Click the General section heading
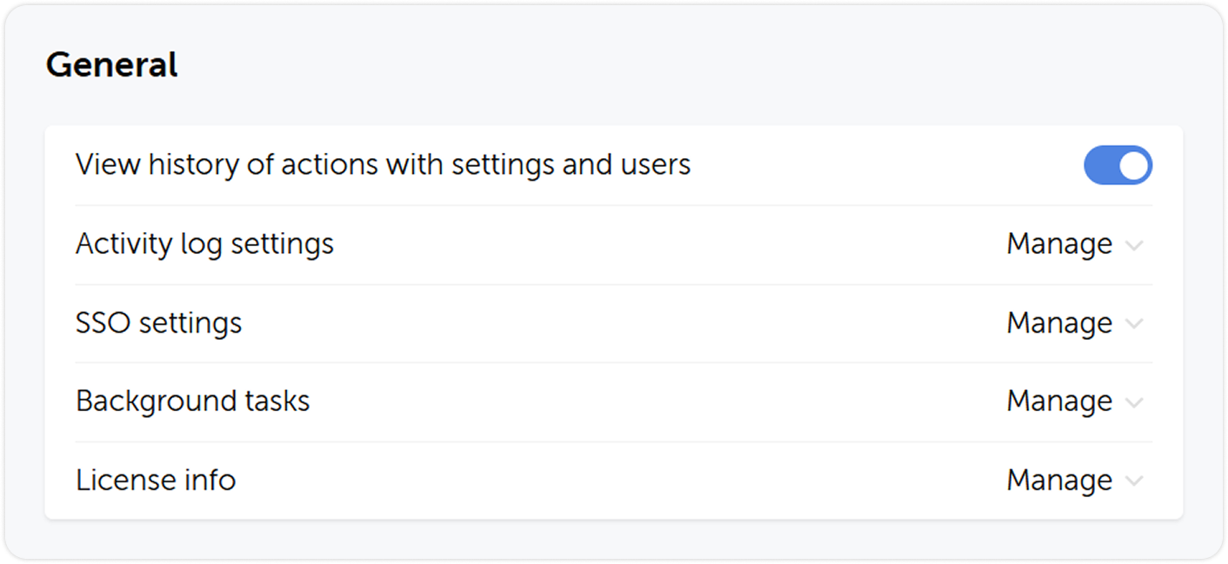Screen dimensions: 1228x564 (x=113, y=64)
